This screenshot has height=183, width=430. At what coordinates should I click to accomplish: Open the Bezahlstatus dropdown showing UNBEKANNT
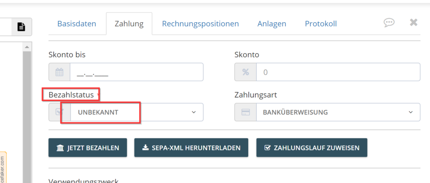click(x=136, y=112)
